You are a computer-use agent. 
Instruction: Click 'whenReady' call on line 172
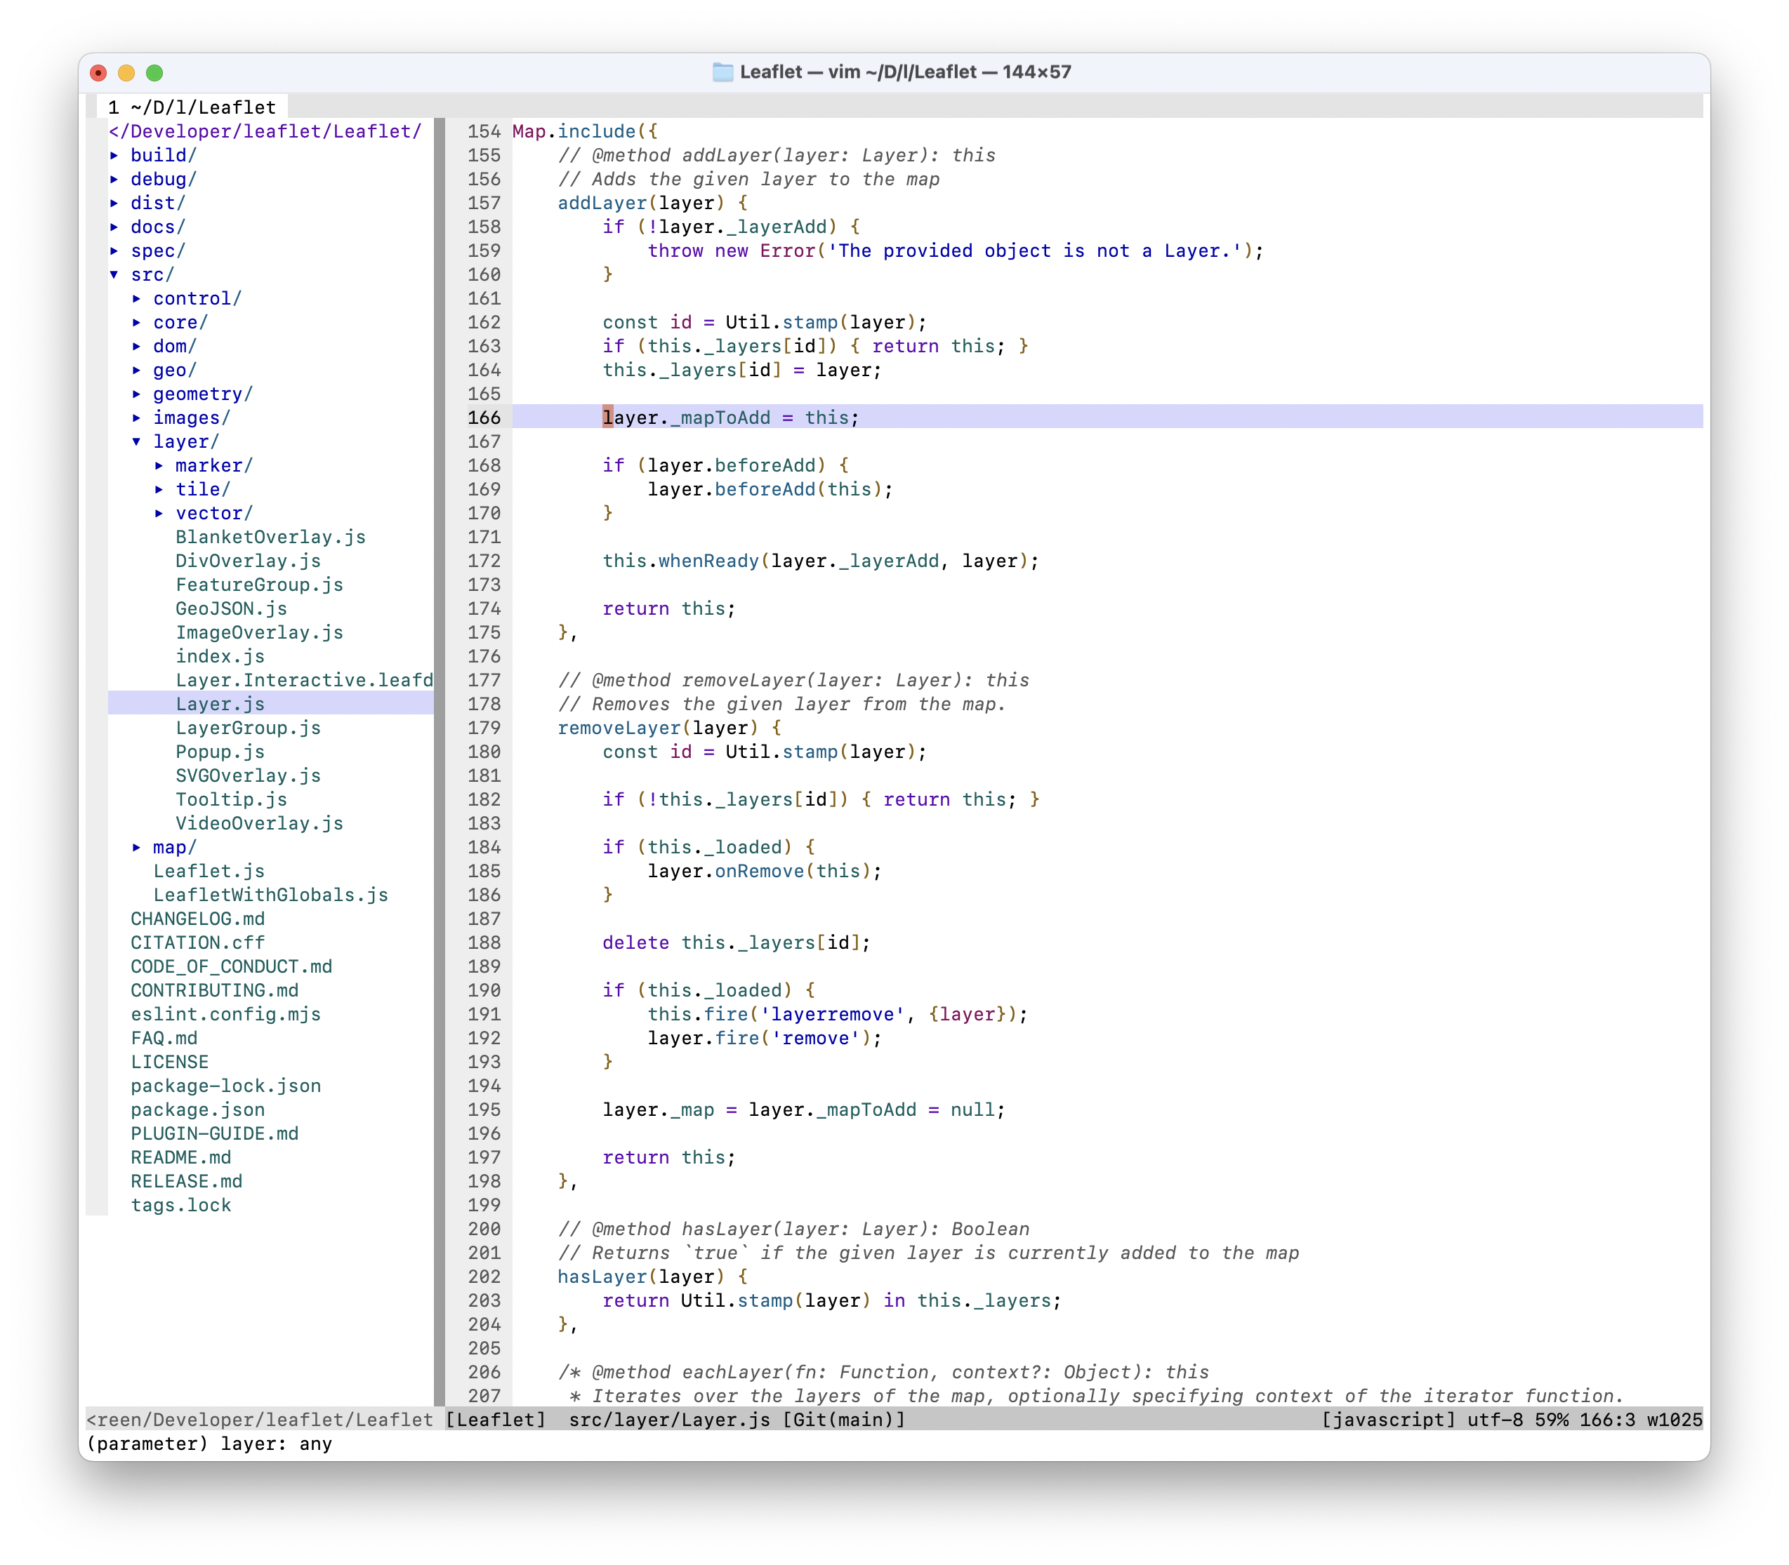[709, 561]
